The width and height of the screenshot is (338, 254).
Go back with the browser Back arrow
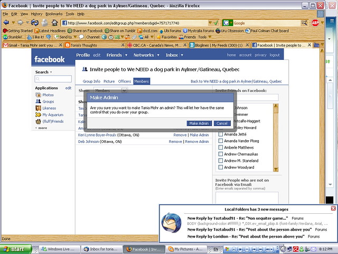tap(6, 22)
